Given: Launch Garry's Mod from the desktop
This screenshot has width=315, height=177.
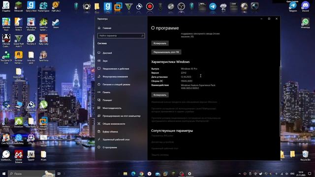Looking at the screenshot, I should coord(31,6).
